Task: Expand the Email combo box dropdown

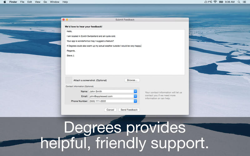Action: 135,96
